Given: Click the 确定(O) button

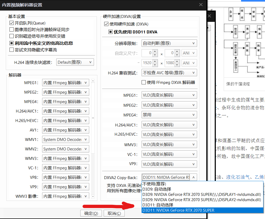Looking at the screenshot, I should [x=91, y=213].
